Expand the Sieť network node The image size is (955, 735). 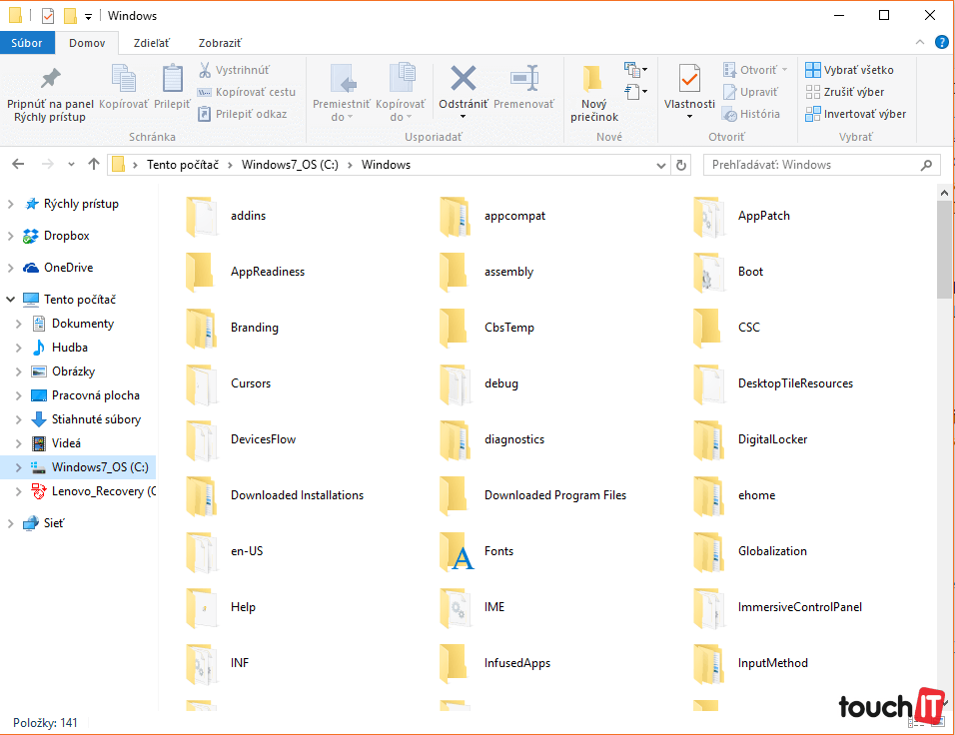click(11, 523)
